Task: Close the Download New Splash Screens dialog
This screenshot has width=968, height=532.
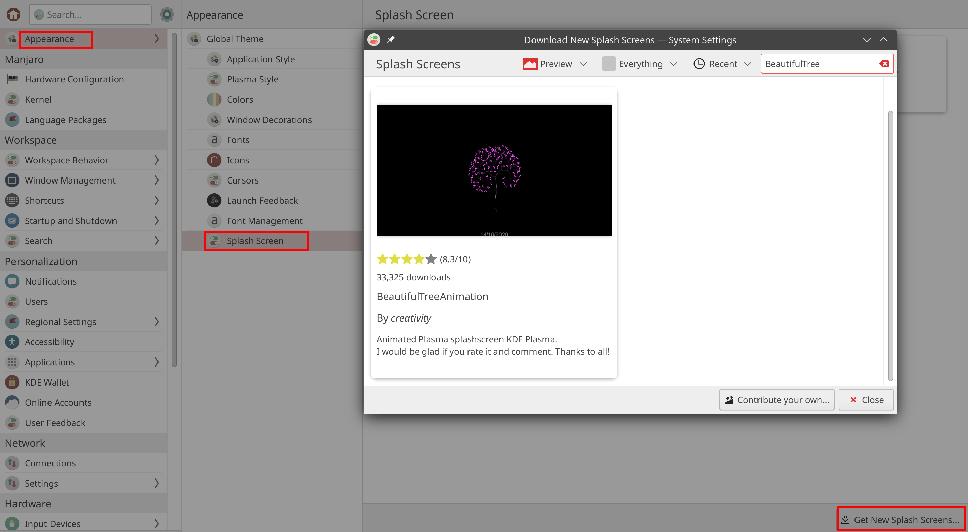Action: coord(866,400)
